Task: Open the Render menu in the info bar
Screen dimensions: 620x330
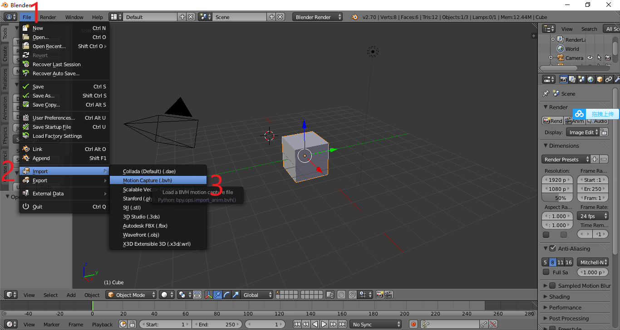Action: pos(48,17)
